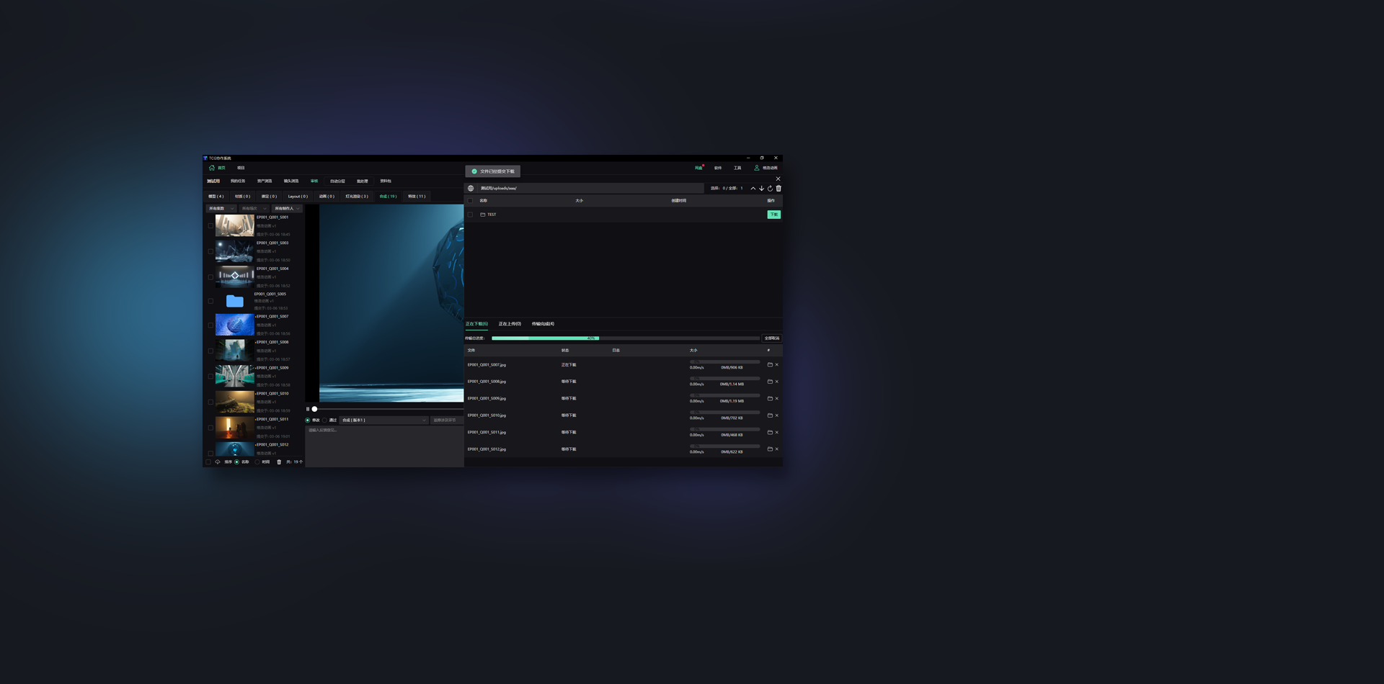Pause the preview playback

[x=308, y=409]
